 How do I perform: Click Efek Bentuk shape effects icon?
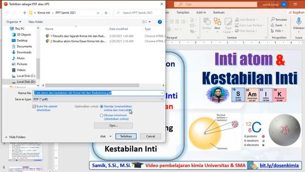coord(237,31)
